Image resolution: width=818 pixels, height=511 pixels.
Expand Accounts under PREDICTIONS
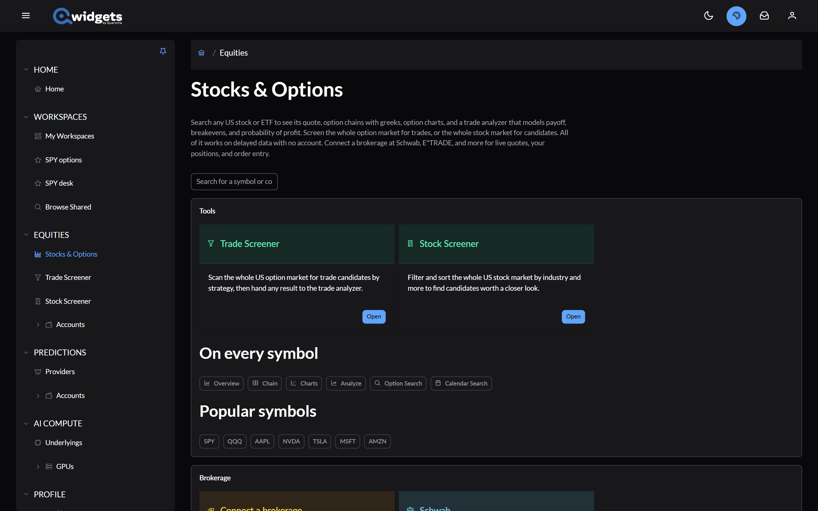click(38, 396)
